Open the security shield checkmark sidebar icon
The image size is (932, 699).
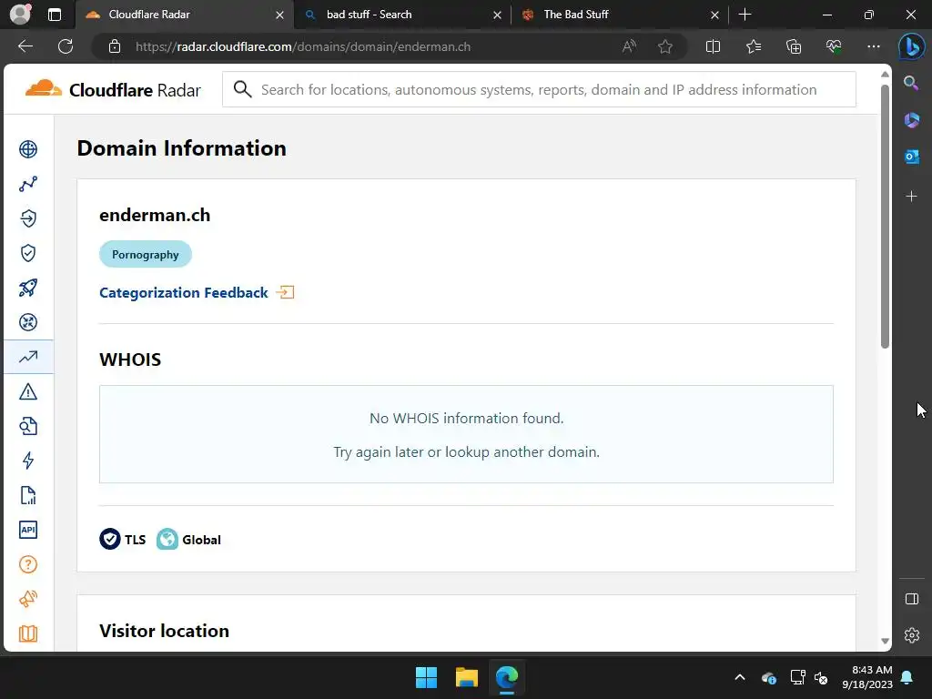(x=28, y=253)
